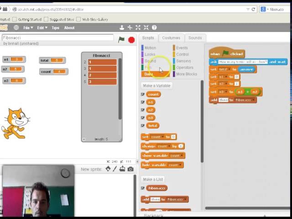Create new sprite from camera icon
The image size is (292, 219).
(130, 169)
